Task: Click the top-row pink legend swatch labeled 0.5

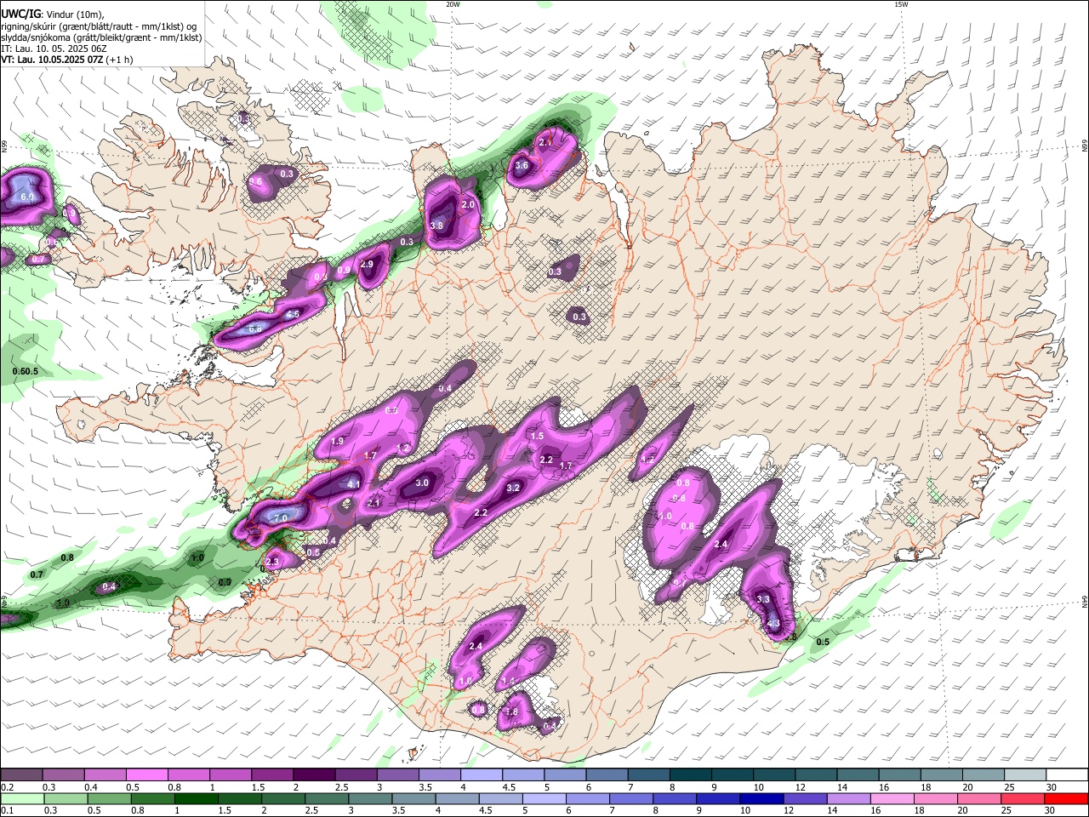Action: click(x=146, y=775)
